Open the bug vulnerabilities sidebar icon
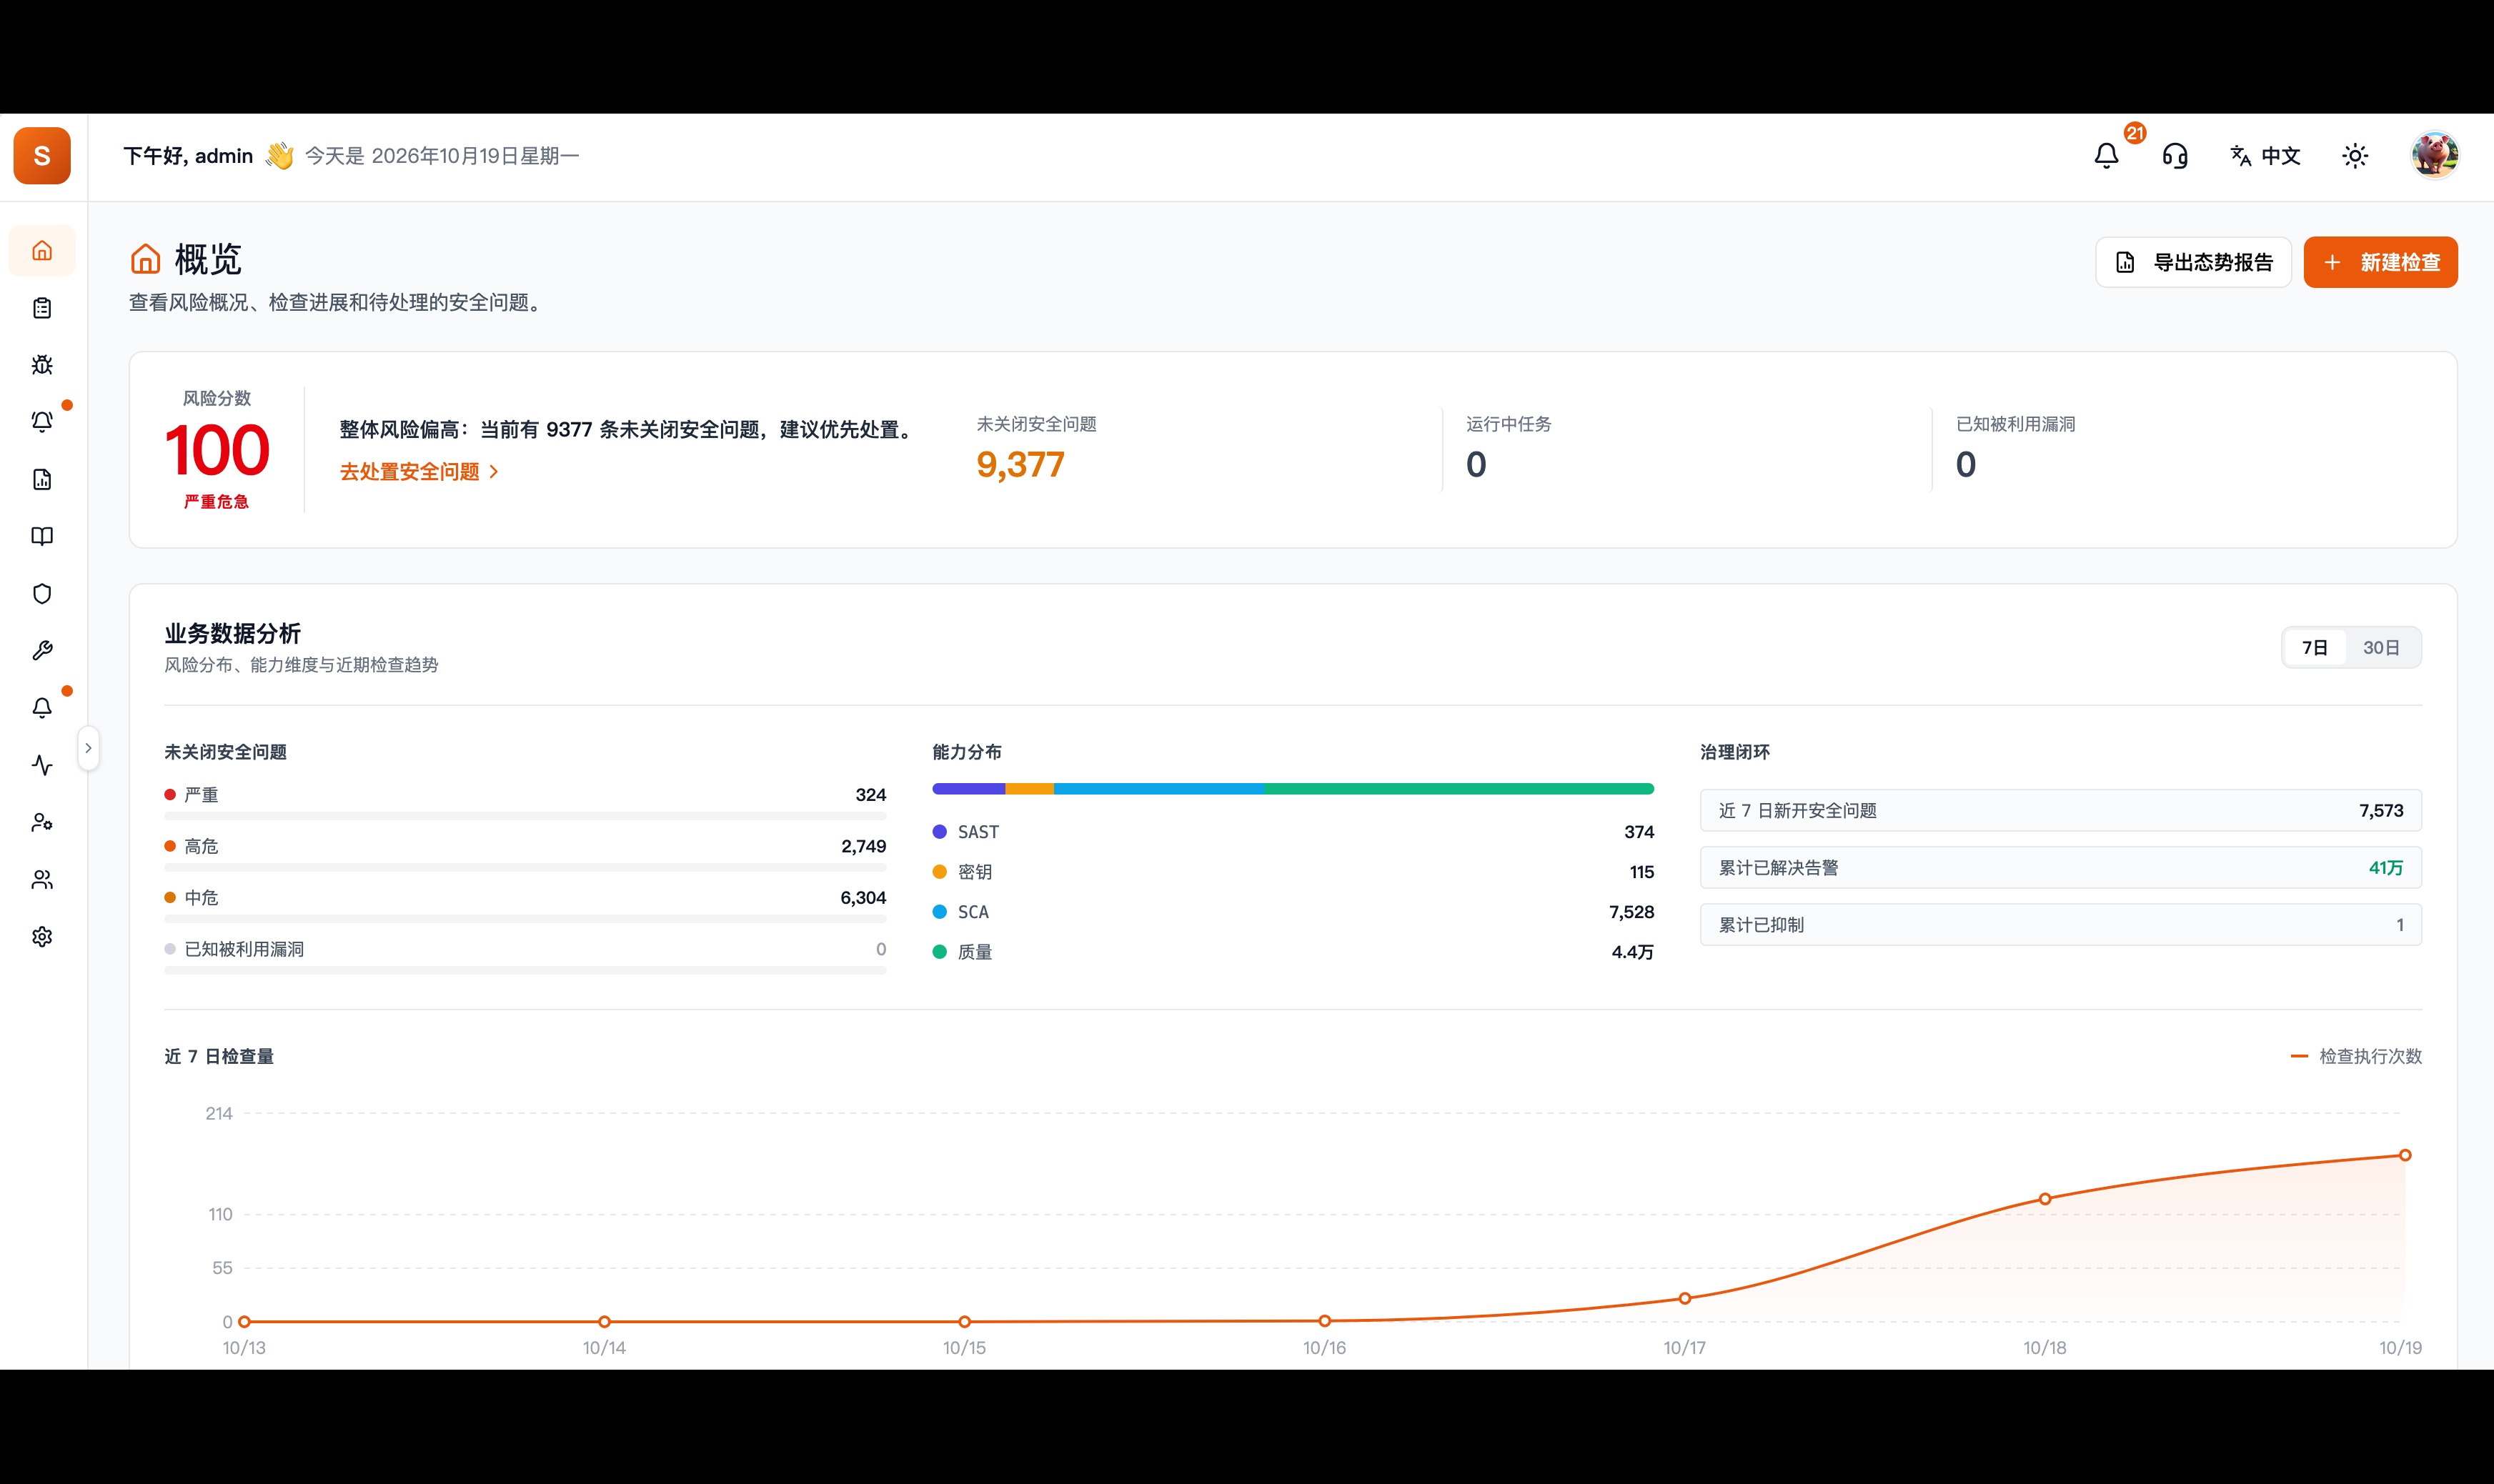This screenshot has width=2494, height=1484. [x=42, y=365]
